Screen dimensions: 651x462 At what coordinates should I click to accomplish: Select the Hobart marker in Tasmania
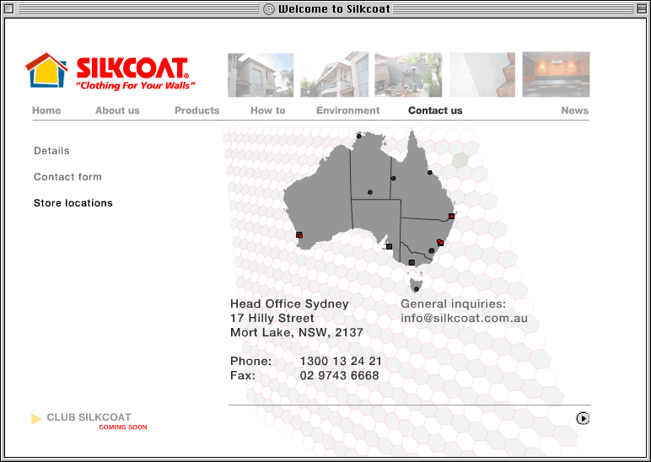416,289
